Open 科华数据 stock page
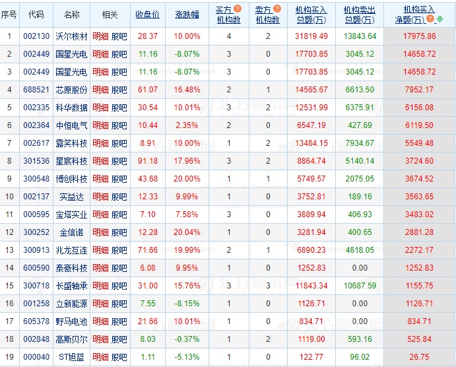Image resolution: width=456 pixels, height=367 pixels. [71, 108]
